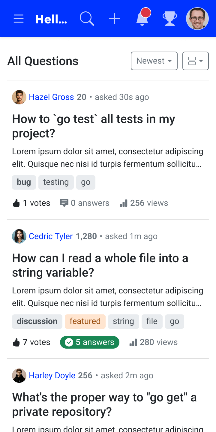Tap the search magnifier icon
This screenshot has width=216, height=432.
pyautogui.click(x=87, y=19)
